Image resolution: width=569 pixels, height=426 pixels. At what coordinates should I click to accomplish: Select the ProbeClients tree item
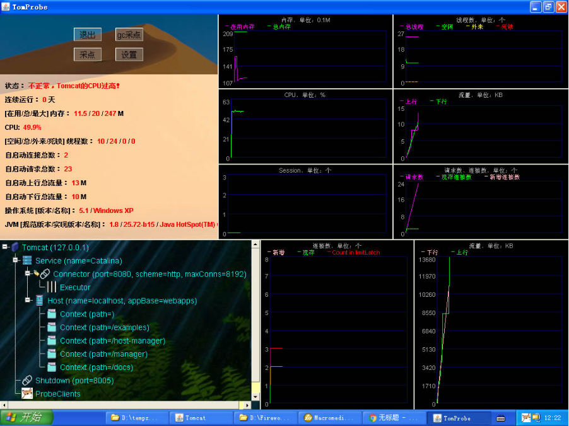coord(57,394)
